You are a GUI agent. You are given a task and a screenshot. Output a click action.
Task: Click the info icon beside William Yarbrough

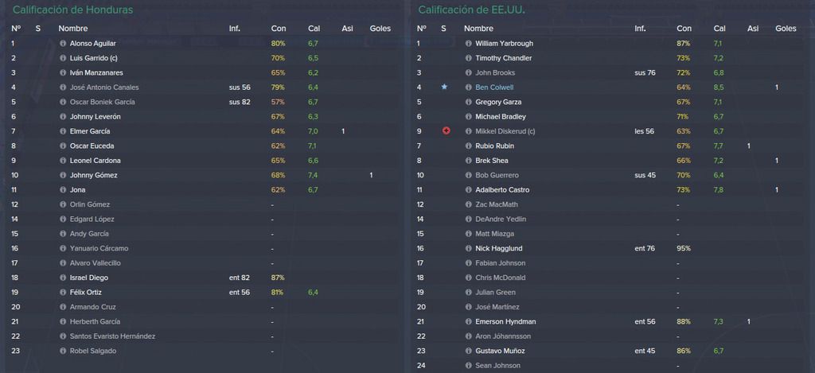point(468,44)
